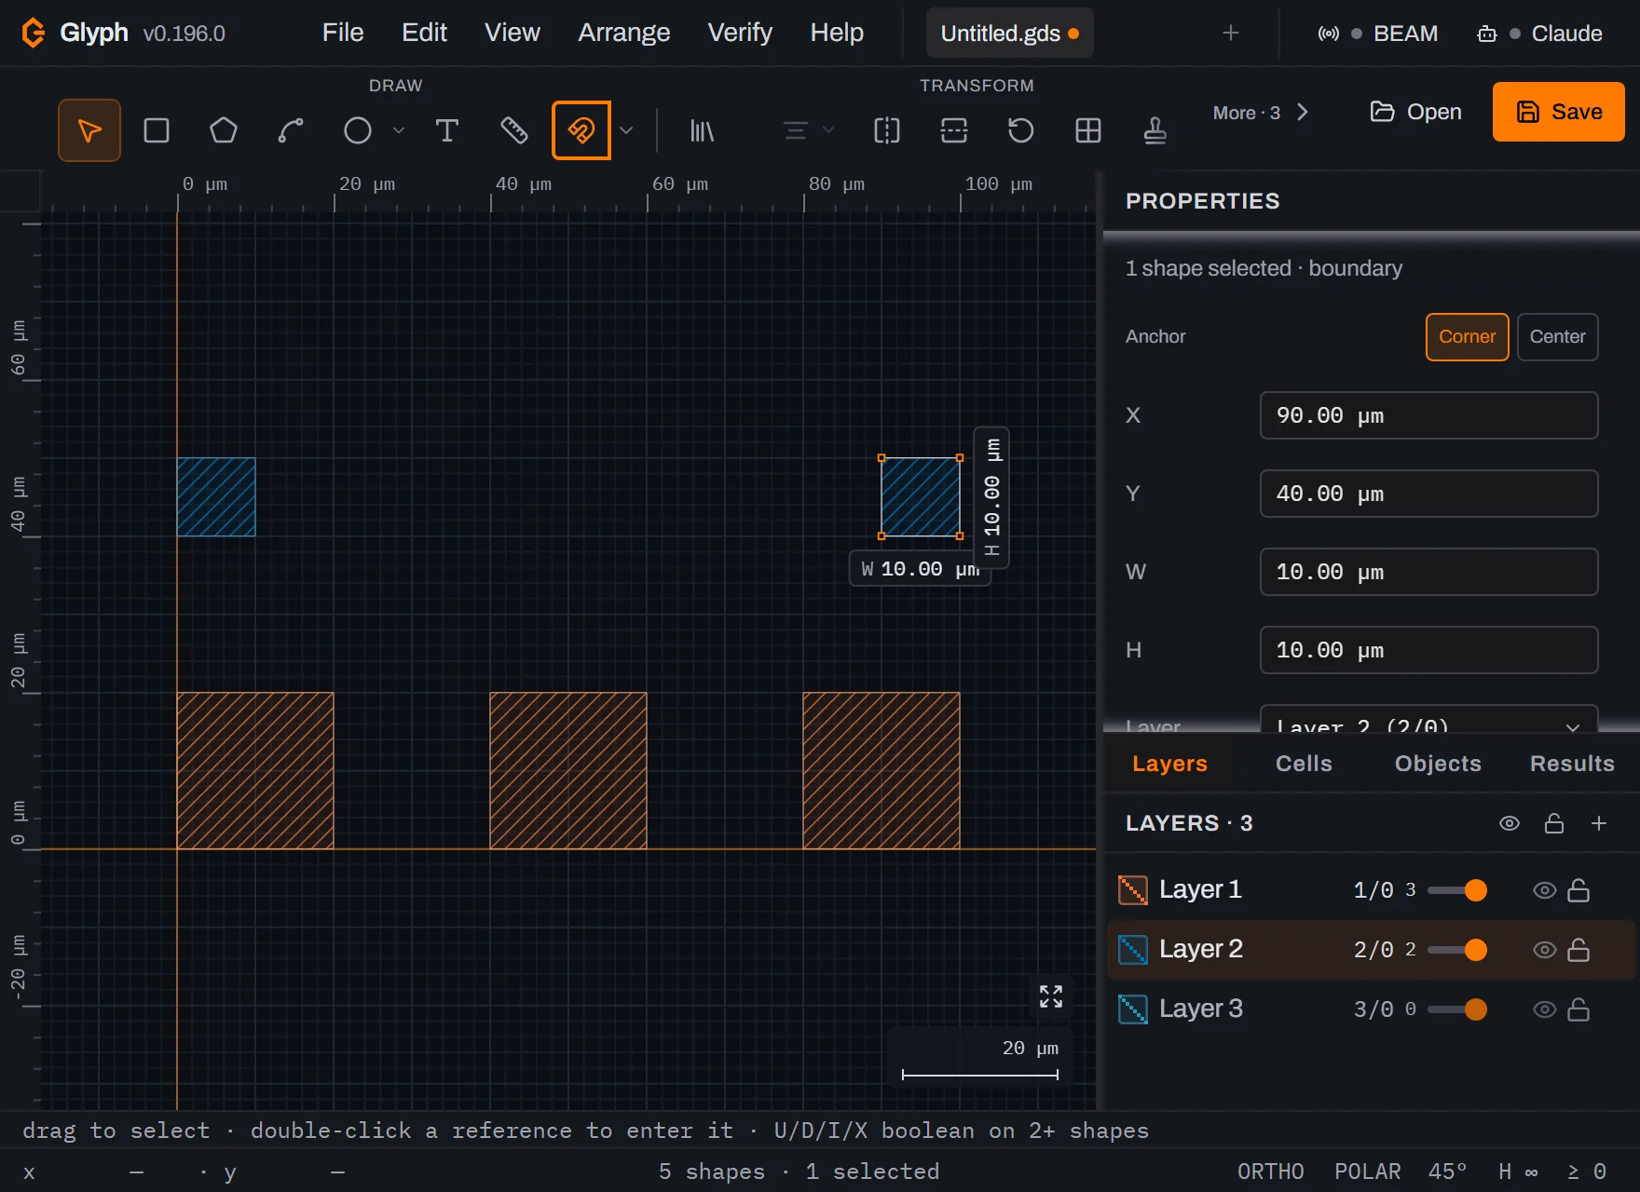The width and height of the screenshot is (1640, 1192).
Task: Select the Rectangle draw tool
Action: (x=157, y=130)
